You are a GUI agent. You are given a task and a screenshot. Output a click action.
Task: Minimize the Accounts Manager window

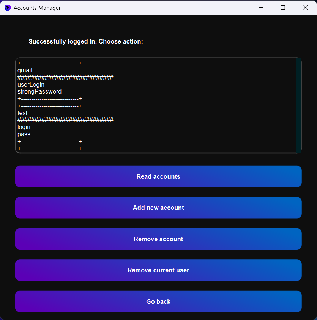point(261,8)
